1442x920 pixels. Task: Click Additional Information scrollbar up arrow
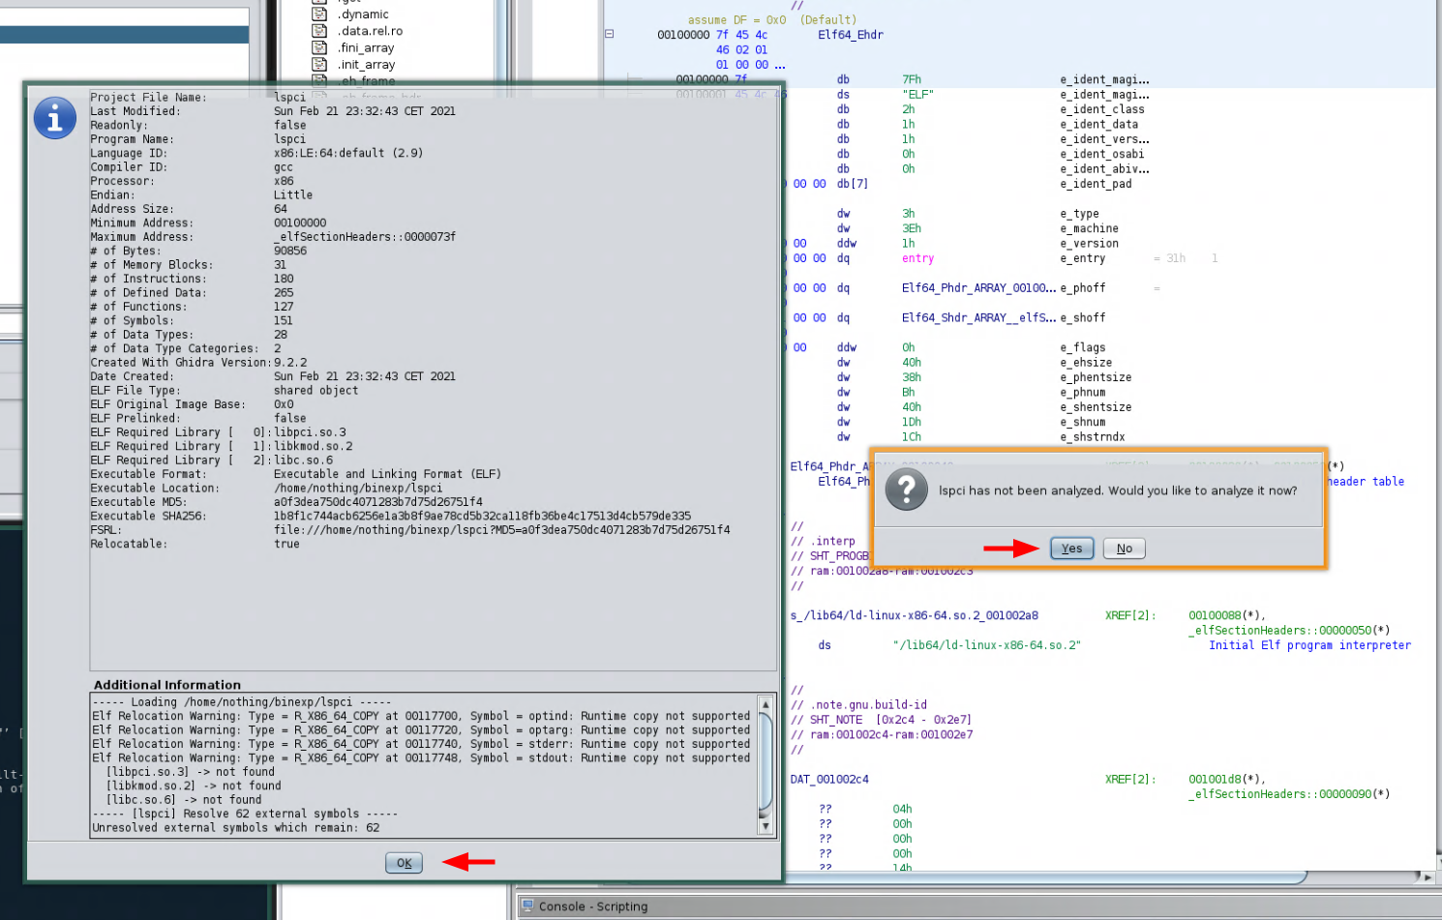(766, 704)
